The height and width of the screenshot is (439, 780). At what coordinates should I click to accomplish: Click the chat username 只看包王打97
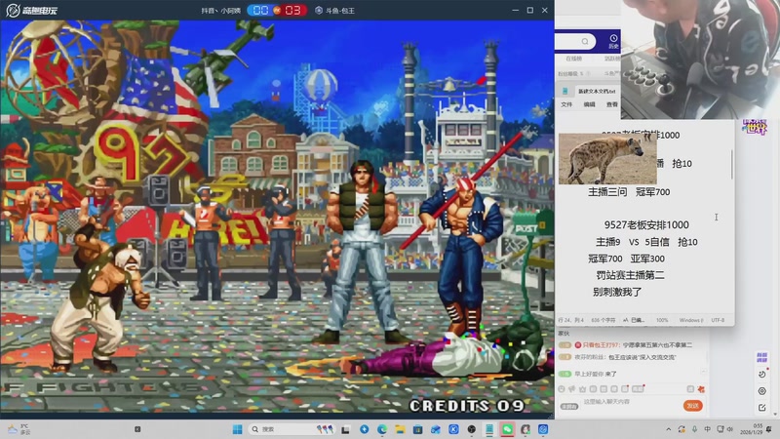(601, 345)
